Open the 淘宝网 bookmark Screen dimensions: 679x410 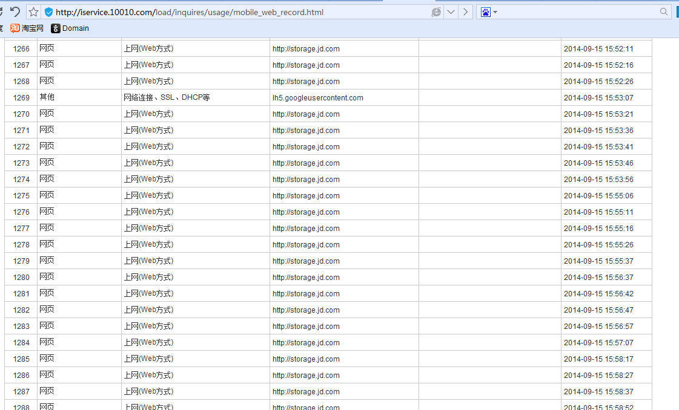pos(27,28)
